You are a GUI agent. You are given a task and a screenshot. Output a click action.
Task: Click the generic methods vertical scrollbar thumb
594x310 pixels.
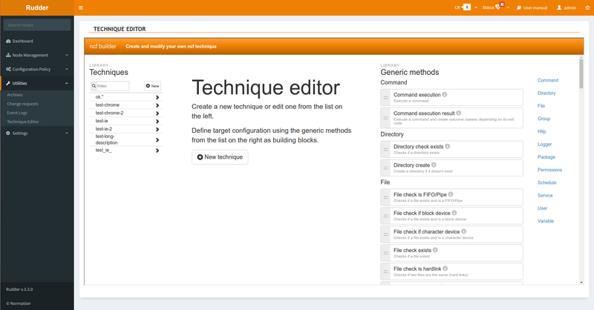click(581, 74)
